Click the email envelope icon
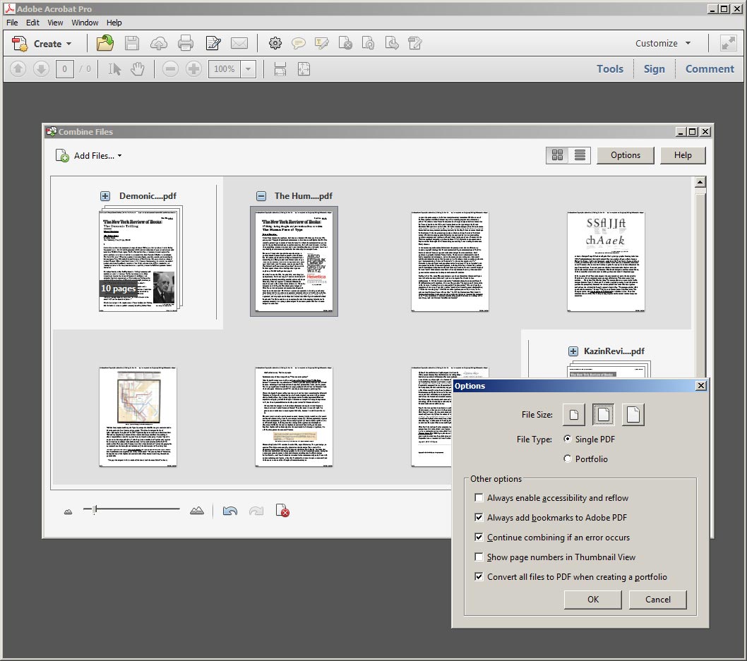747x661 pixels. coord(239,43)
